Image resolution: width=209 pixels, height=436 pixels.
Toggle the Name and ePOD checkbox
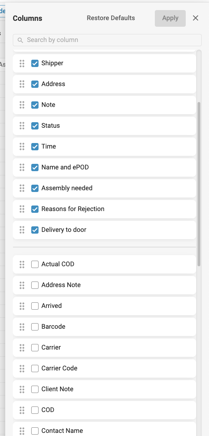pos(35,167)
